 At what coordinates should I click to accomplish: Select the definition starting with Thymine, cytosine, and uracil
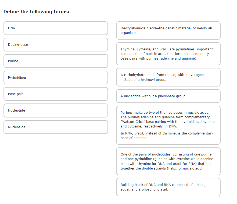pyautogui.click(x=168, y=54)
